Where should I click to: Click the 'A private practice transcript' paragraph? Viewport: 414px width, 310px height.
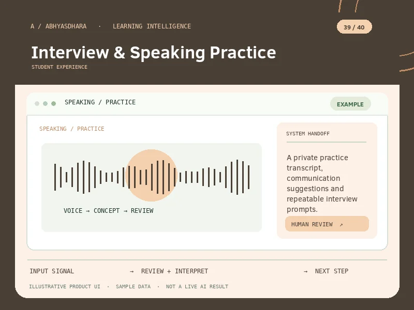(x=322, y=183)
